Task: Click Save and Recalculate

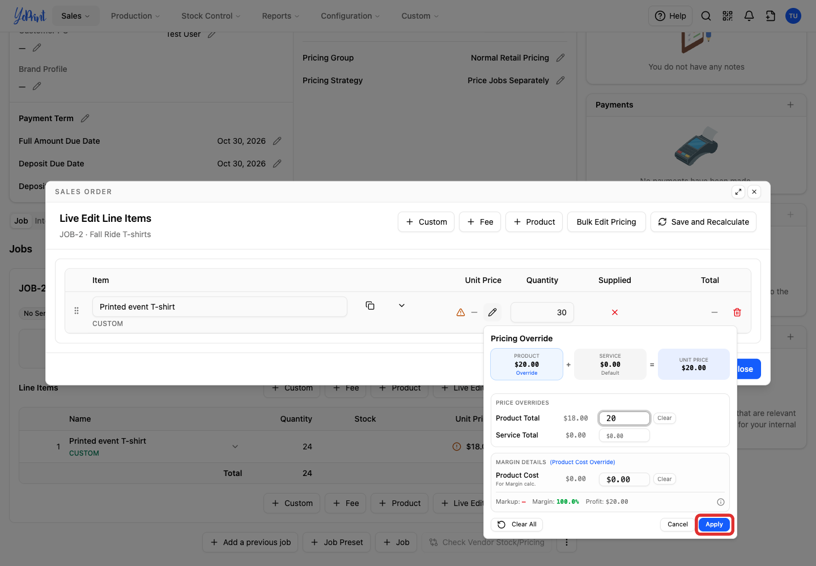Action: pos(703,222)
